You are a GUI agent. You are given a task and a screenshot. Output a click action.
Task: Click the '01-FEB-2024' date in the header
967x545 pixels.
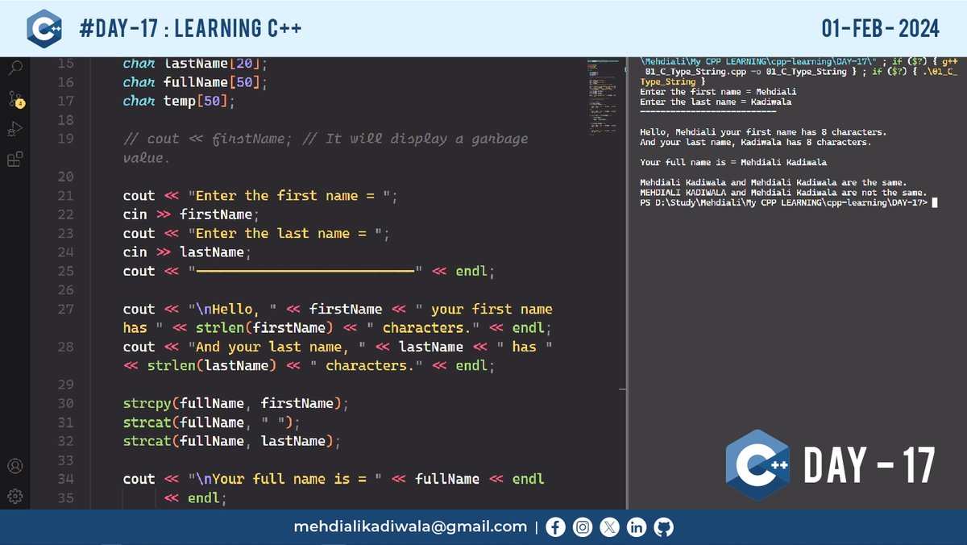click(880, 29)
